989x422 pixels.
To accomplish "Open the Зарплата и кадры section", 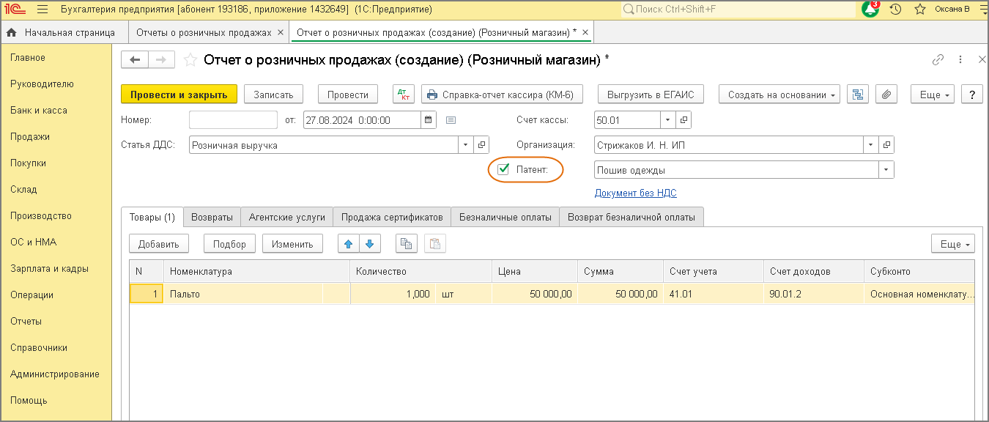I will click(x=49, y=269).
